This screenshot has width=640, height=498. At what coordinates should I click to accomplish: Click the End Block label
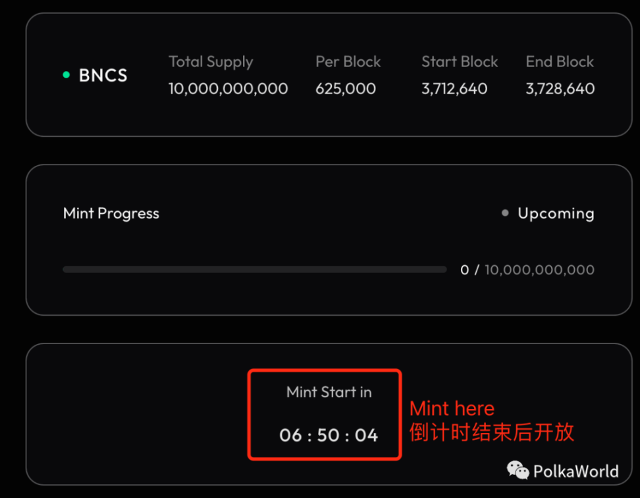coord(560,62)
